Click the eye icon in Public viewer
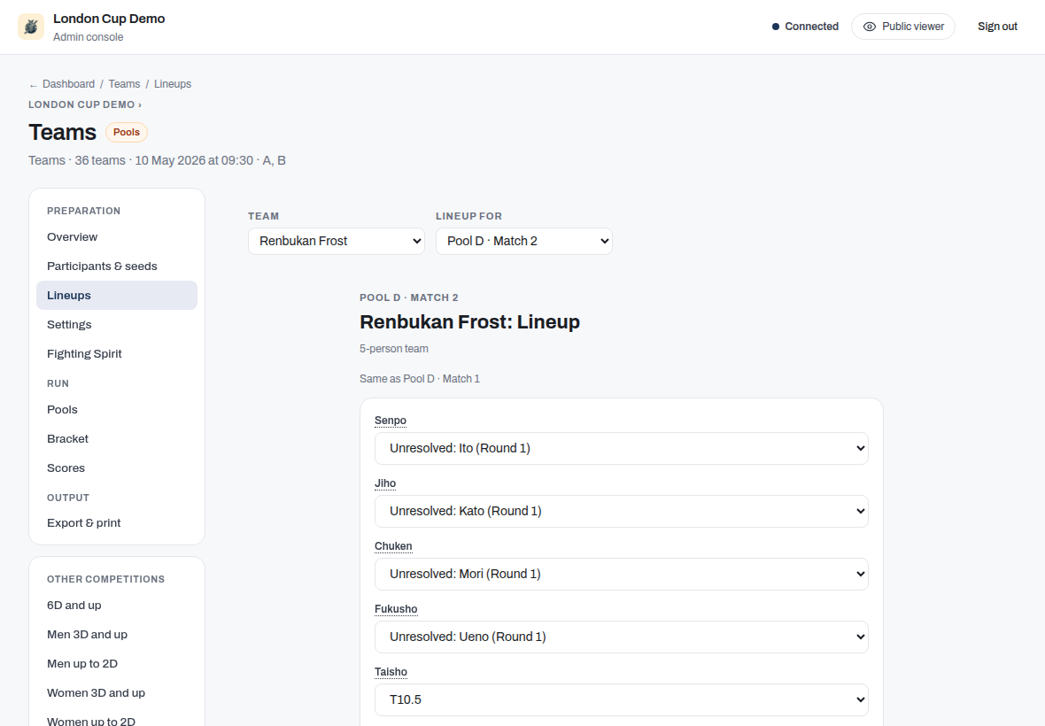 869,27
